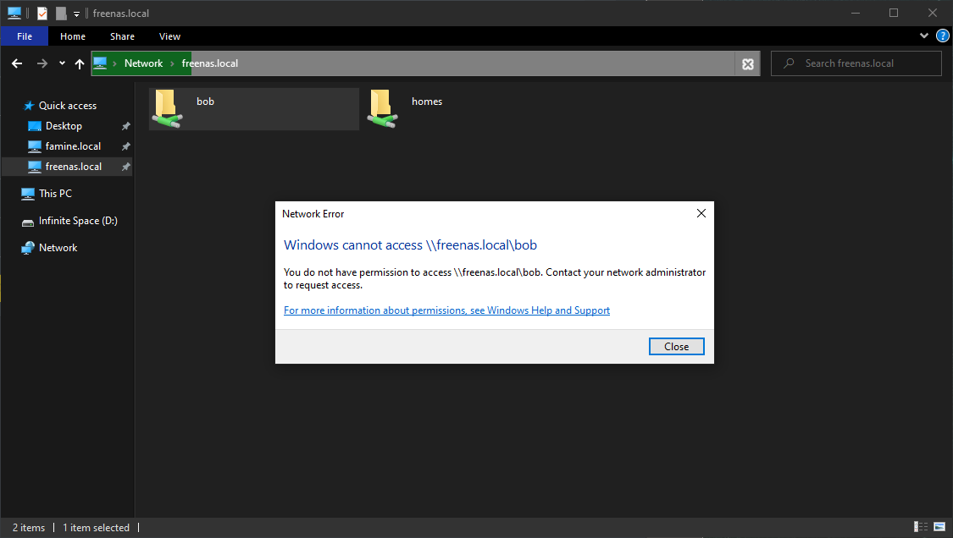The width and height of the screenshot is (953, 538).
Task: Open the Help question mark icon
Action: point(943,36)
